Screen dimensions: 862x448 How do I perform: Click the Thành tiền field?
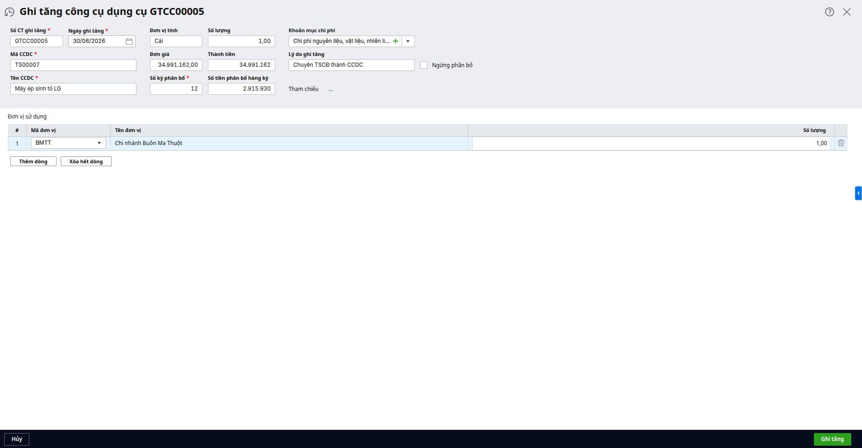(241, 65)
